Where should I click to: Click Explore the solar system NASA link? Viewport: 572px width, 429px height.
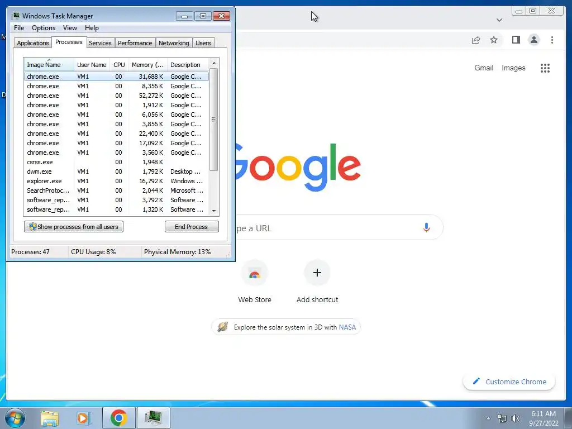click(286, 327)
